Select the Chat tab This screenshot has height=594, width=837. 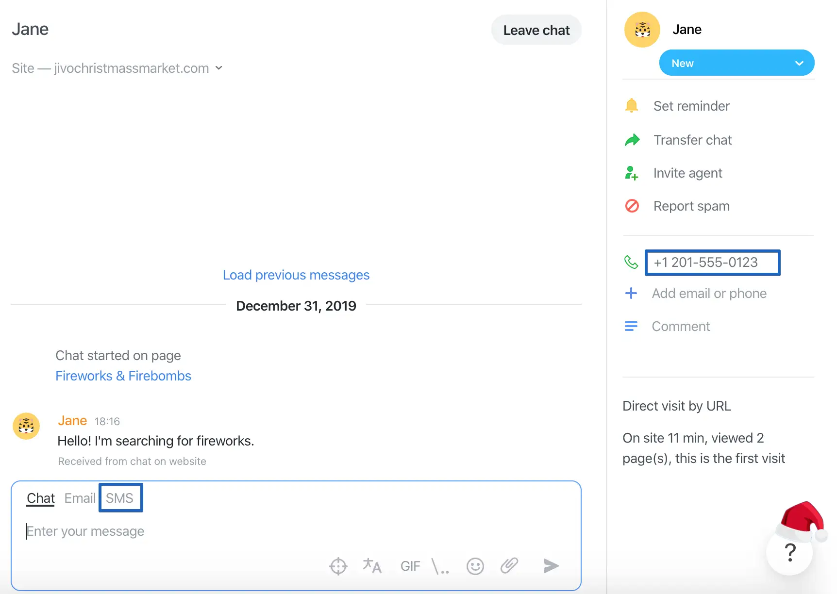pyautogui.click(x=41, y=498)
